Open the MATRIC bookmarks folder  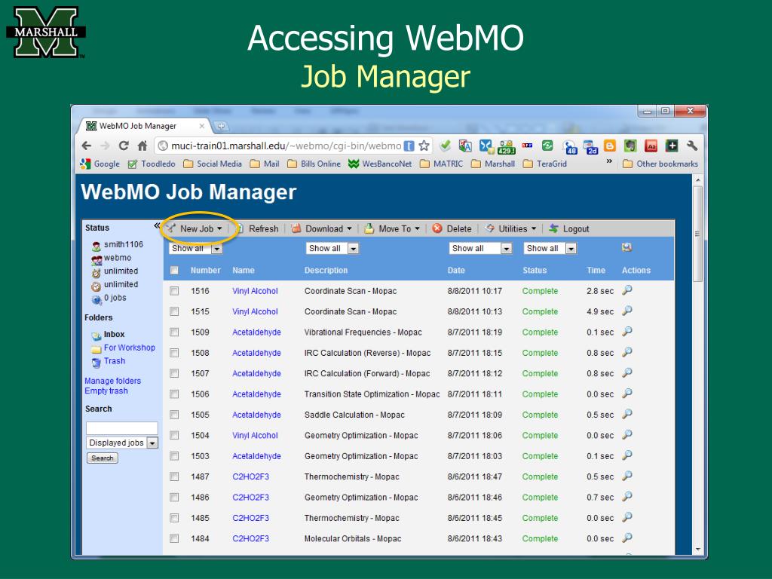[441, 164]
